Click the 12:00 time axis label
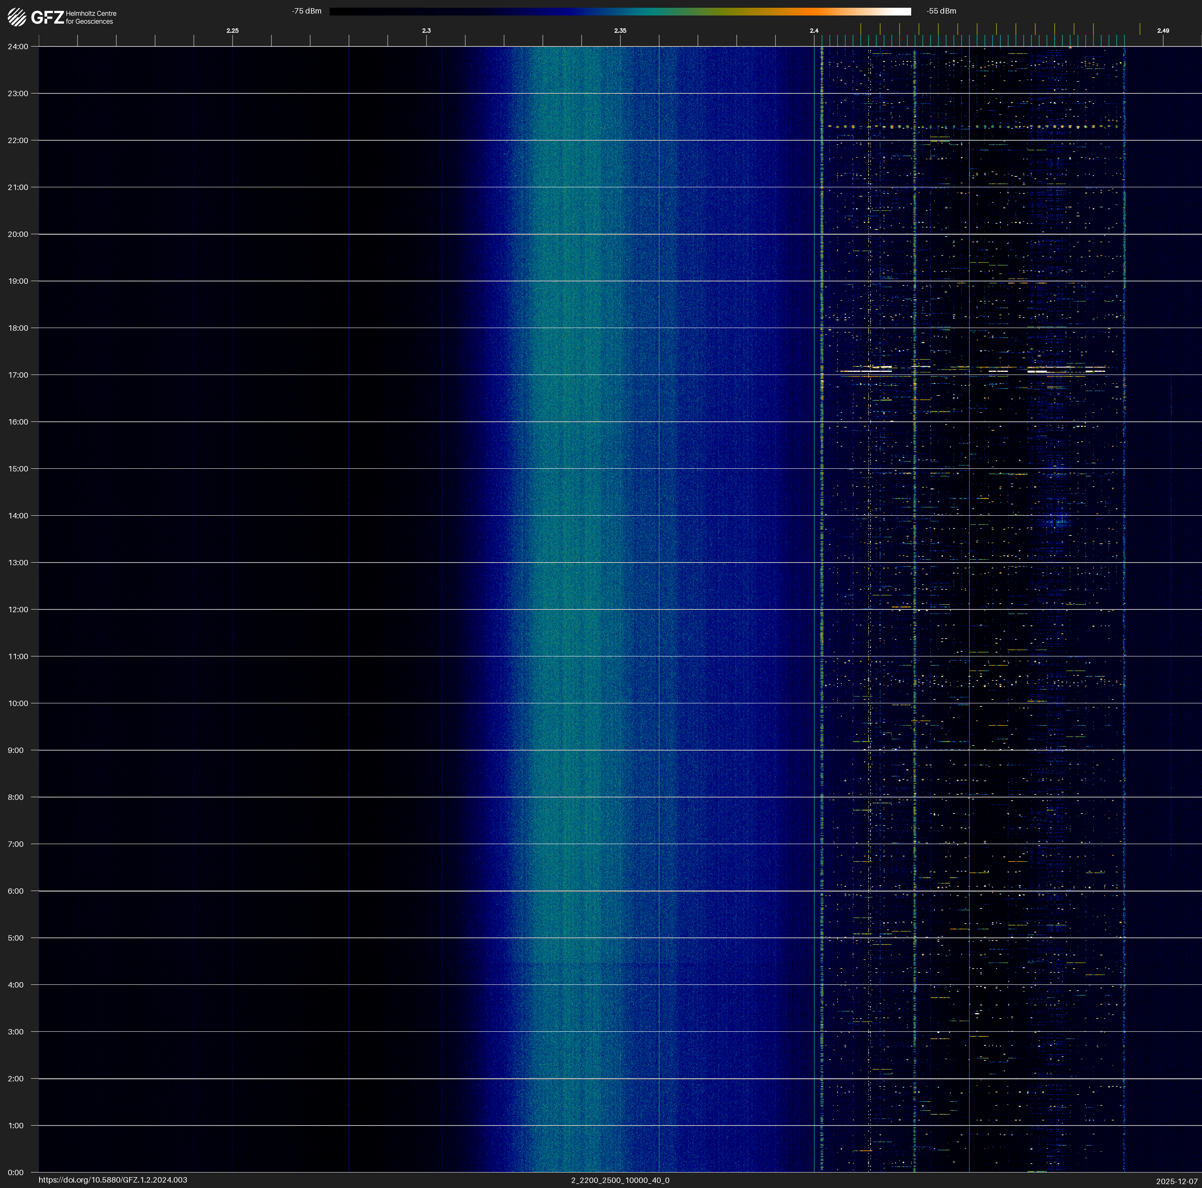This screenshot has height=1188, width=1202. click(18, 610)
